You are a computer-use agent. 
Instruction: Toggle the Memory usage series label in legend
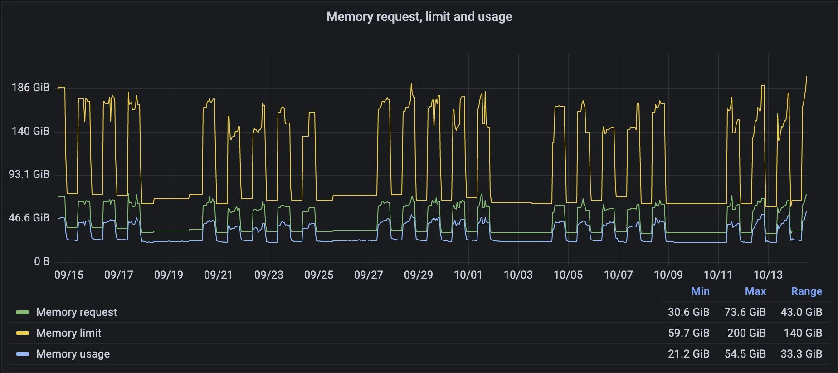(x=73, y=354)
